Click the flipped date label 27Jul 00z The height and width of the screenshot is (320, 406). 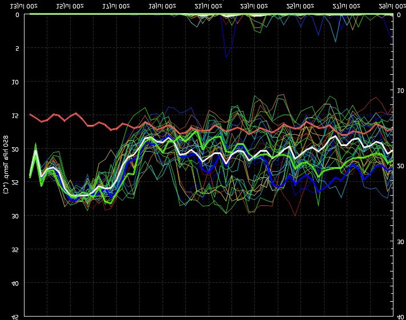pyautogui.click(x=347, y=6)
